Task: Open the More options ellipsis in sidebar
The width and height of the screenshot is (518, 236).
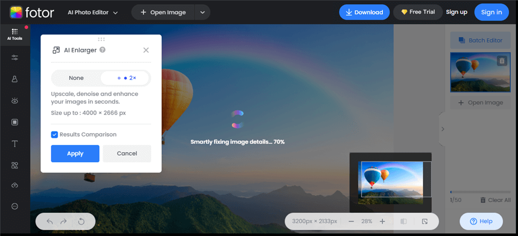Action: coord(15,206)
